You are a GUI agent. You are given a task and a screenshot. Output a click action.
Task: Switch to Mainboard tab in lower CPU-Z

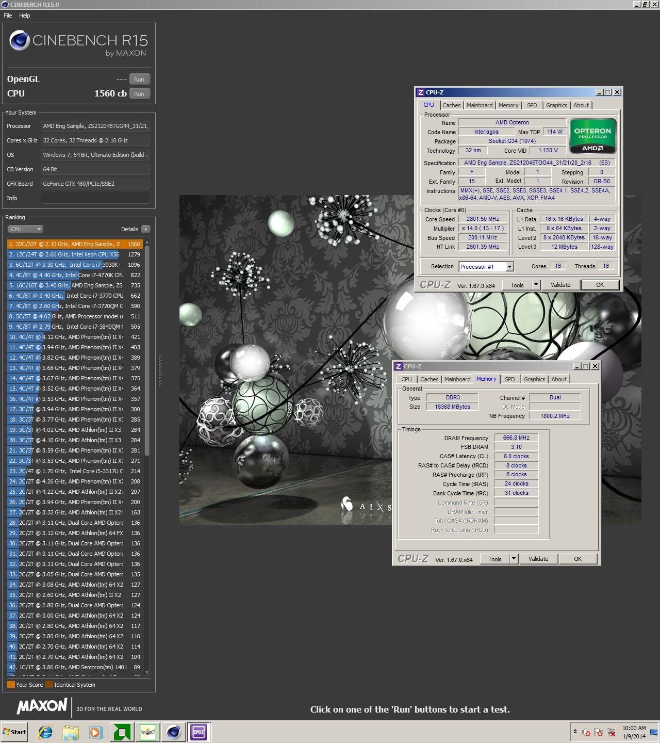457,379
